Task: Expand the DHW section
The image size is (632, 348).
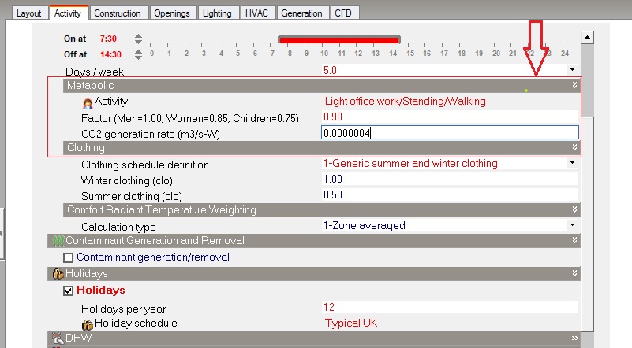Action: tap(574, 338)
